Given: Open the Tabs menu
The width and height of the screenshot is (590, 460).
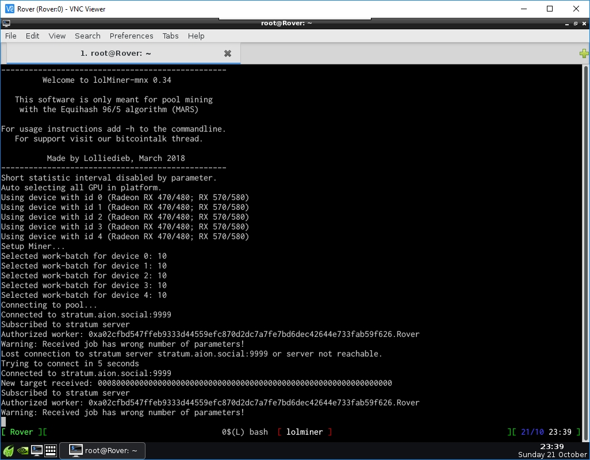Looking at the screenshot, I should coord(170,36).
